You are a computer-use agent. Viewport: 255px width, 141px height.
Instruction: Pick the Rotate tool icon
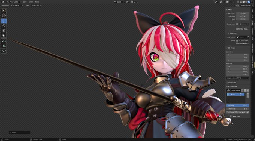[4, 26]
